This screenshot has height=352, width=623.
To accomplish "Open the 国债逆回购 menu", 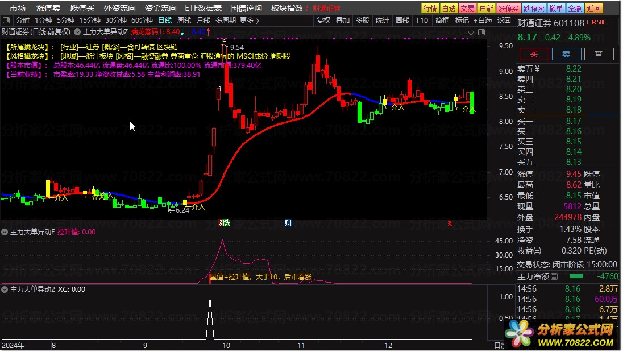I will coord(246,8).
